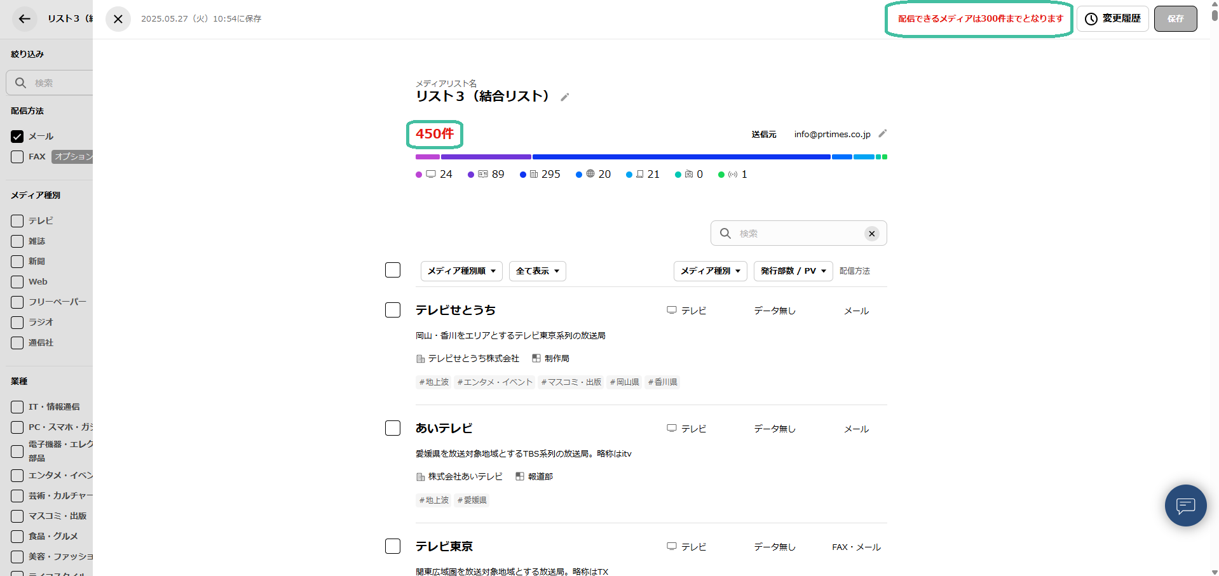Close the list editor with X icon
1219x576 pixels.
tap(118, 19)
